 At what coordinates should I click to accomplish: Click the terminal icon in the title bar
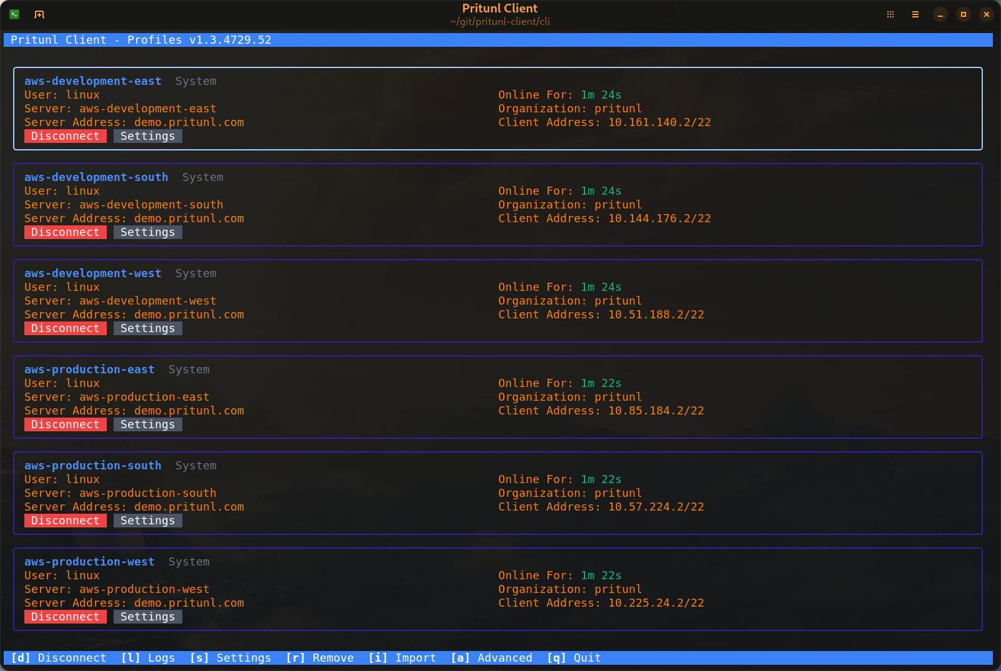click(14, 14)
